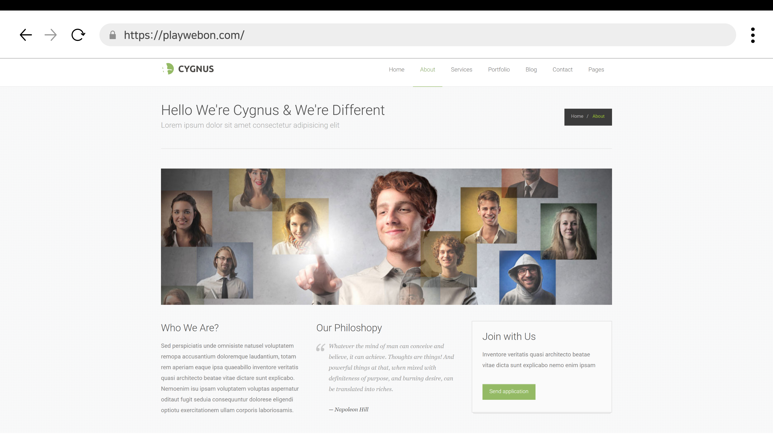Click the quotation mark icon by philosophy quote
Viewport: 773px width, 434px height.
(x=320, y=347)
